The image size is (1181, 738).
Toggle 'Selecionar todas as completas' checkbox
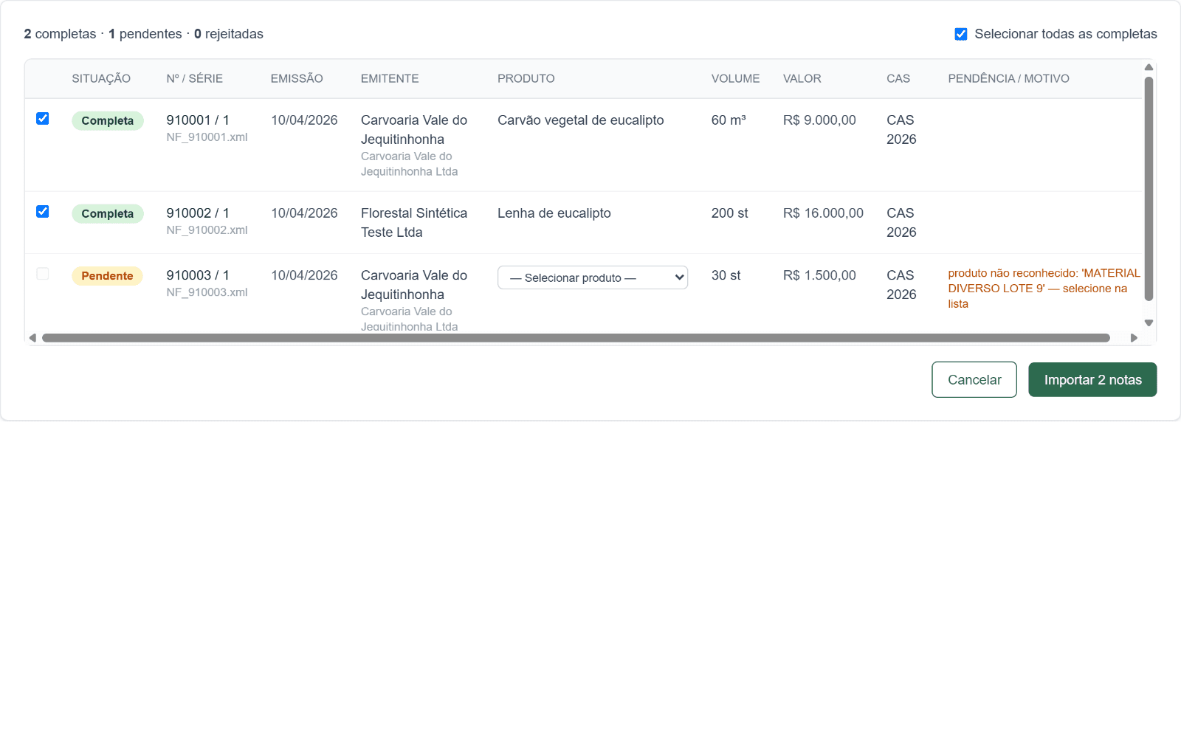(x=961, y=34)
